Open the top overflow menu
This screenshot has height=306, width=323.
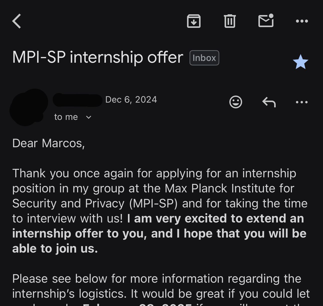pyautogui.click(x=302, y=21)
